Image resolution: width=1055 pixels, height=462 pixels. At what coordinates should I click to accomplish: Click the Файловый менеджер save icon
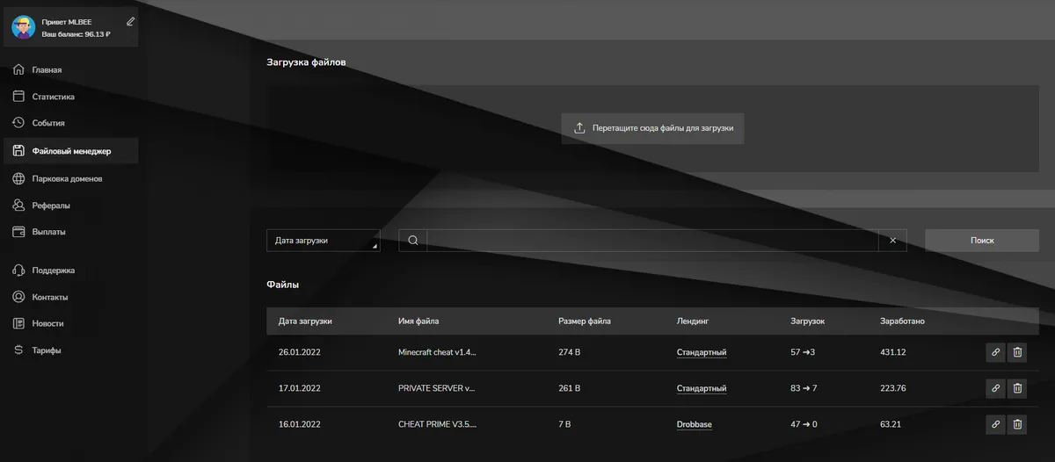(18, 151)
